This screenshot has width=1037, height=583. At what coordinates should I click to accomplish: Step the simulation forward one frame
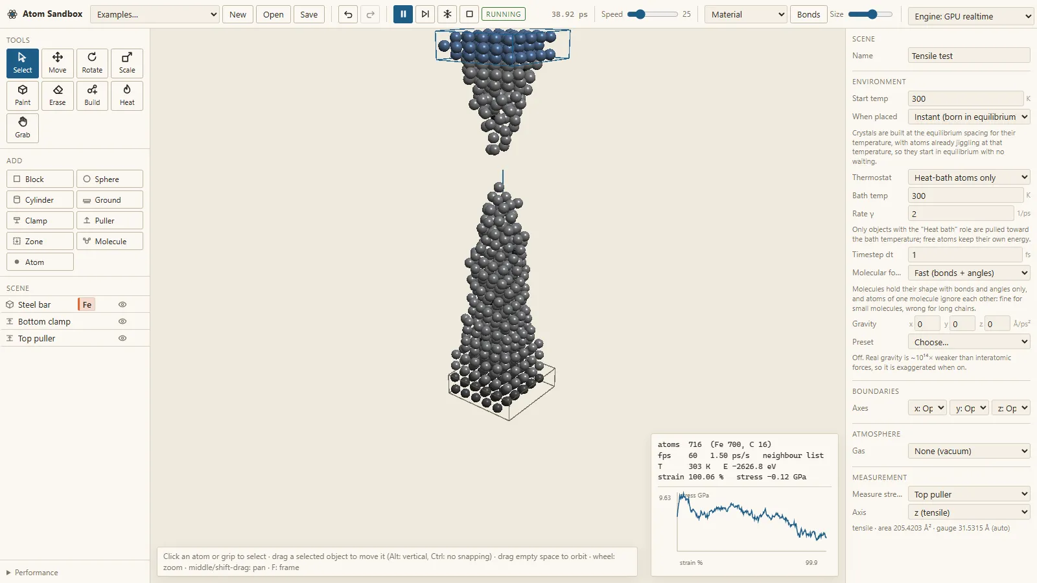click(x=425, y=14)
